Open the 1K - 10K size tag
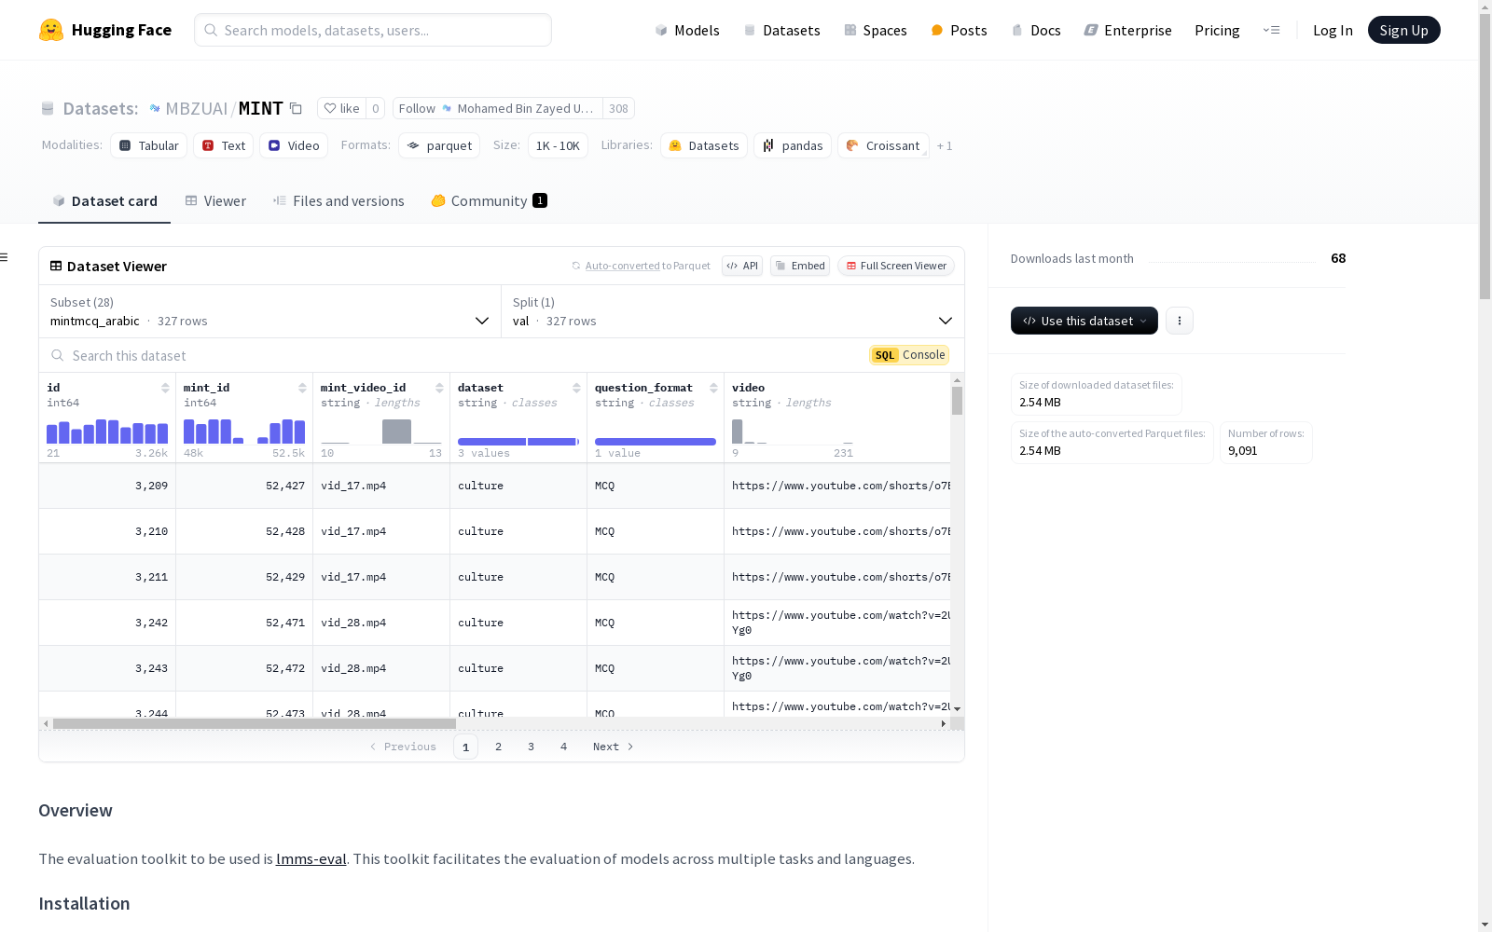 click(558, 145)
